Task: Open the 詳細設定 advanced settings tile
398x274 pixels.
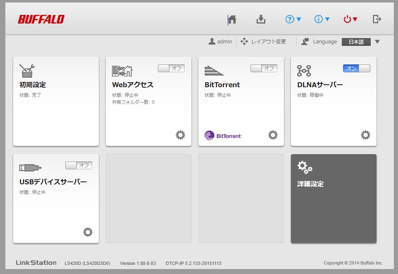Action: pos(334,199)
